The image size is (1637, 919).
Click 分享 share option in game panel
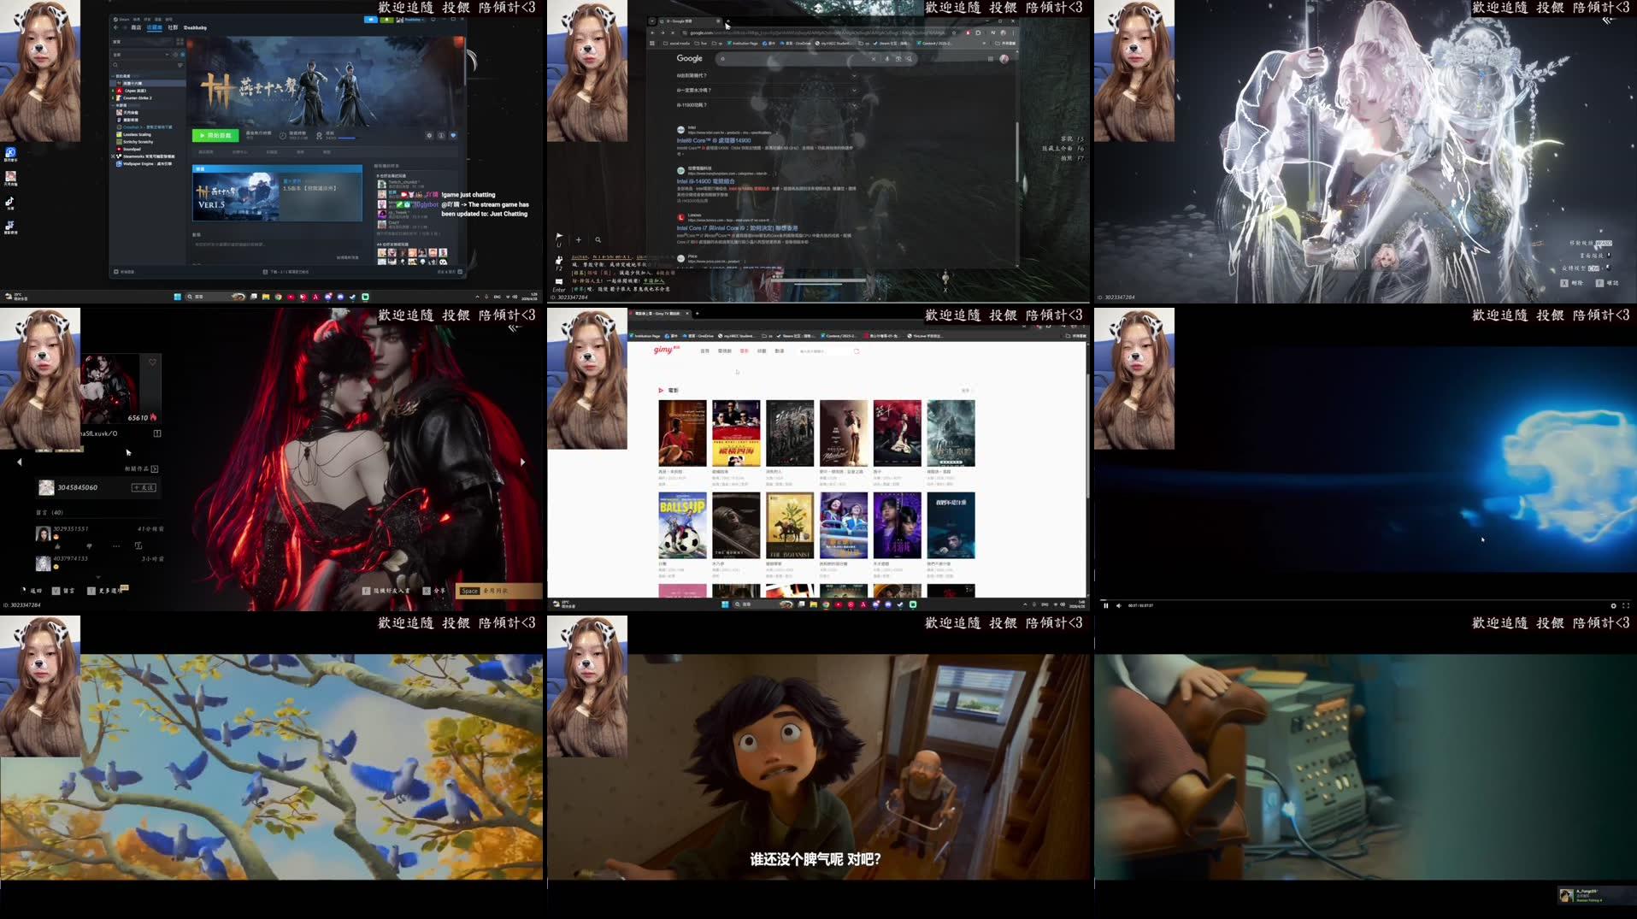tap(434, 591)
